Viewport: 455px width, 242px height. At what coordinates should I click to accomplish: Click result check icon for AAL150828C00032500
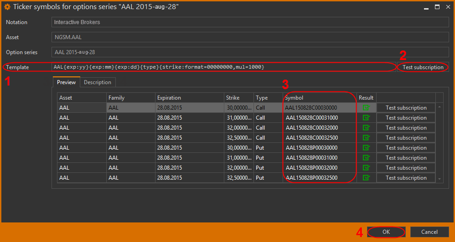366,138
